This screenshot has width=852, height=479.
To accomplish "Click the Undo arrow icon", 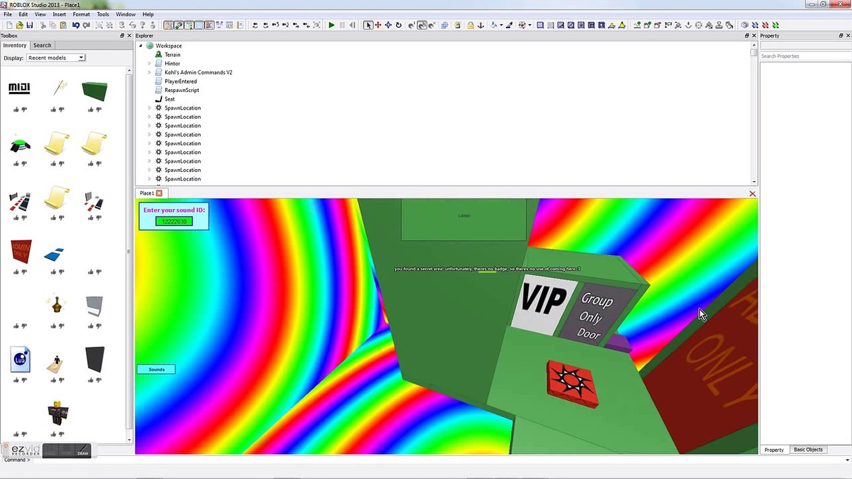I will click(x=76, y=25).
